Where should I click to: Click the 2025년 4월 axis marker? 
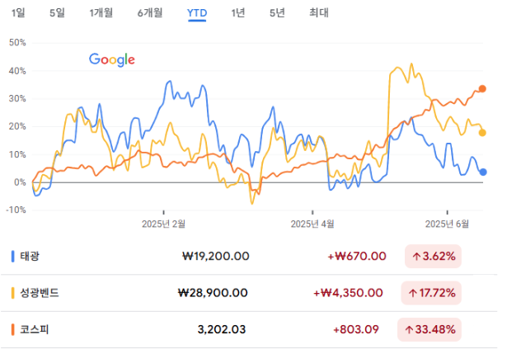click(x=312, y=224)
